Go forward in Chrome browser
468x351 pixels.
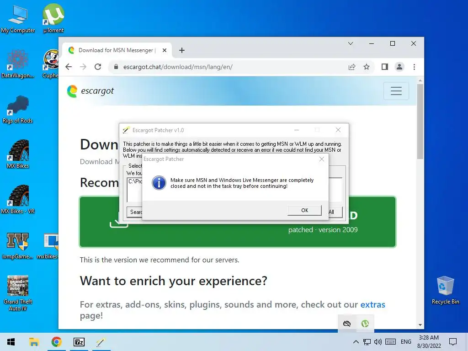coord(83,67)
